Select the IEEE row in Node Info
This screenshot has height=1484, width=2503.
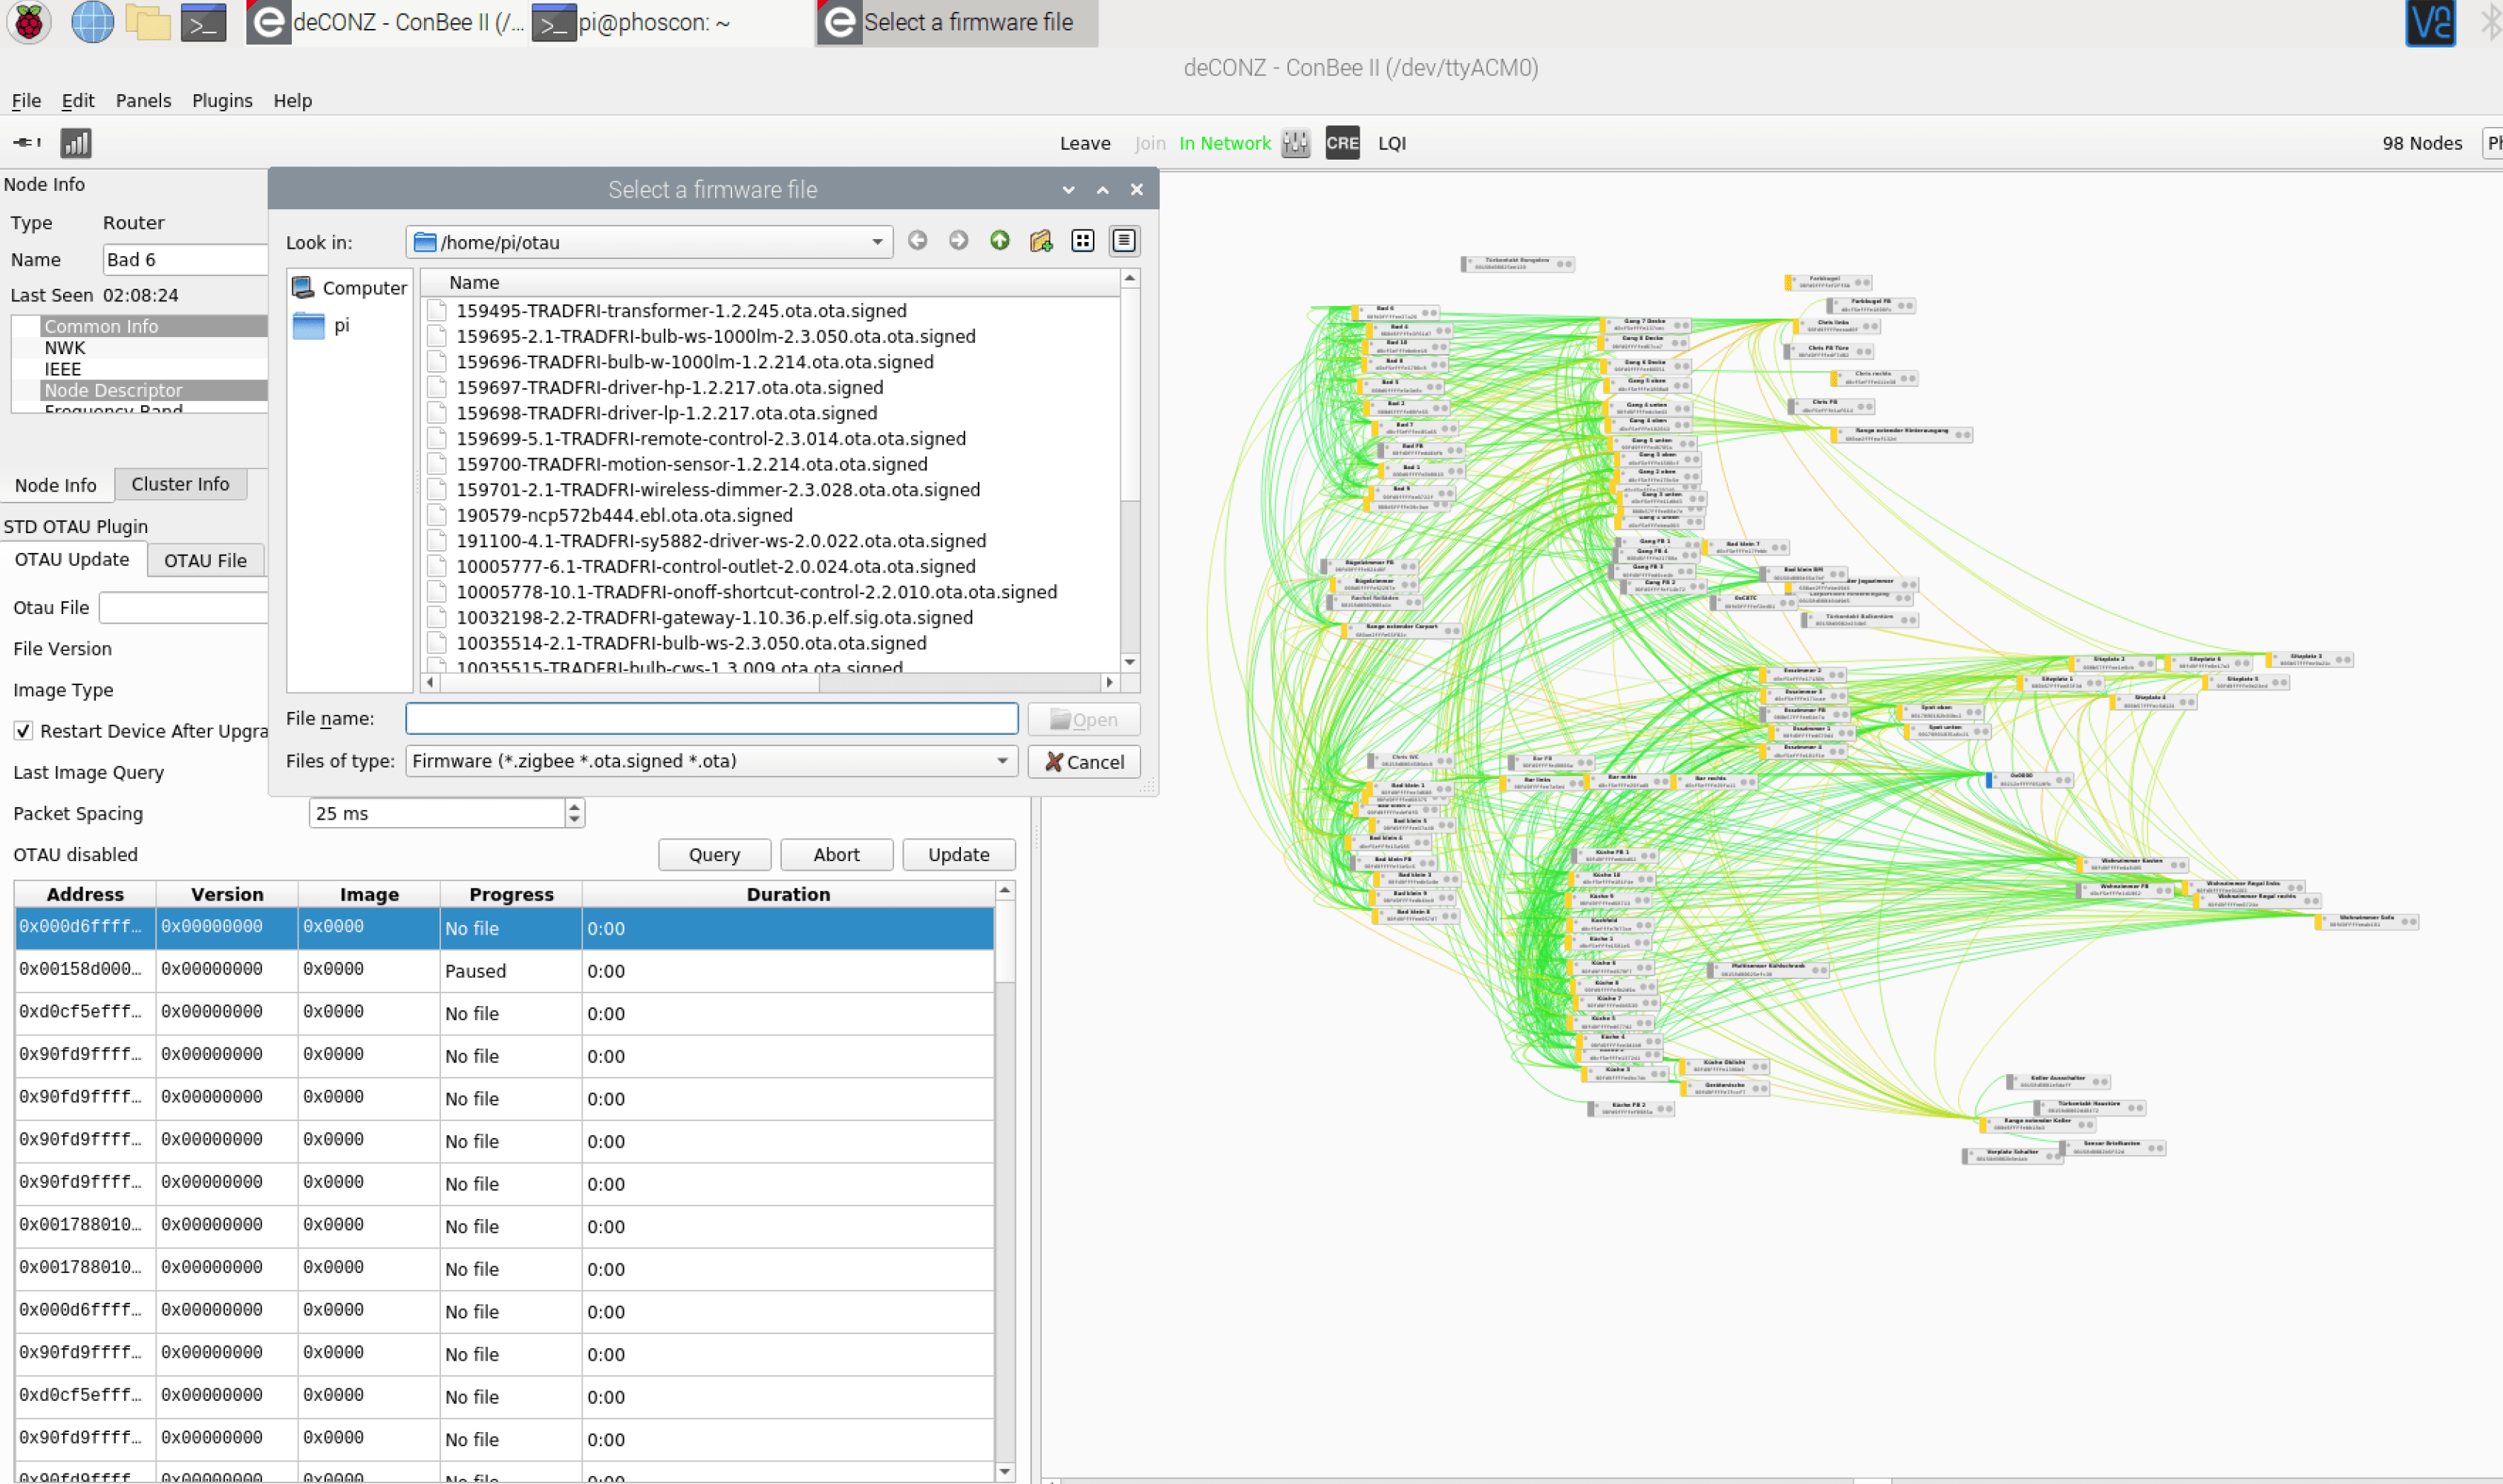coord(140,369)
